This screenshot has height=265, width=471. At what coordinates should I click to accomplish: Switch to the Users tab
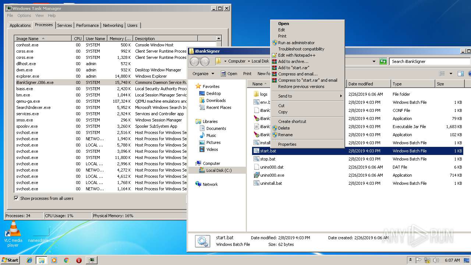tap(132, 25)
